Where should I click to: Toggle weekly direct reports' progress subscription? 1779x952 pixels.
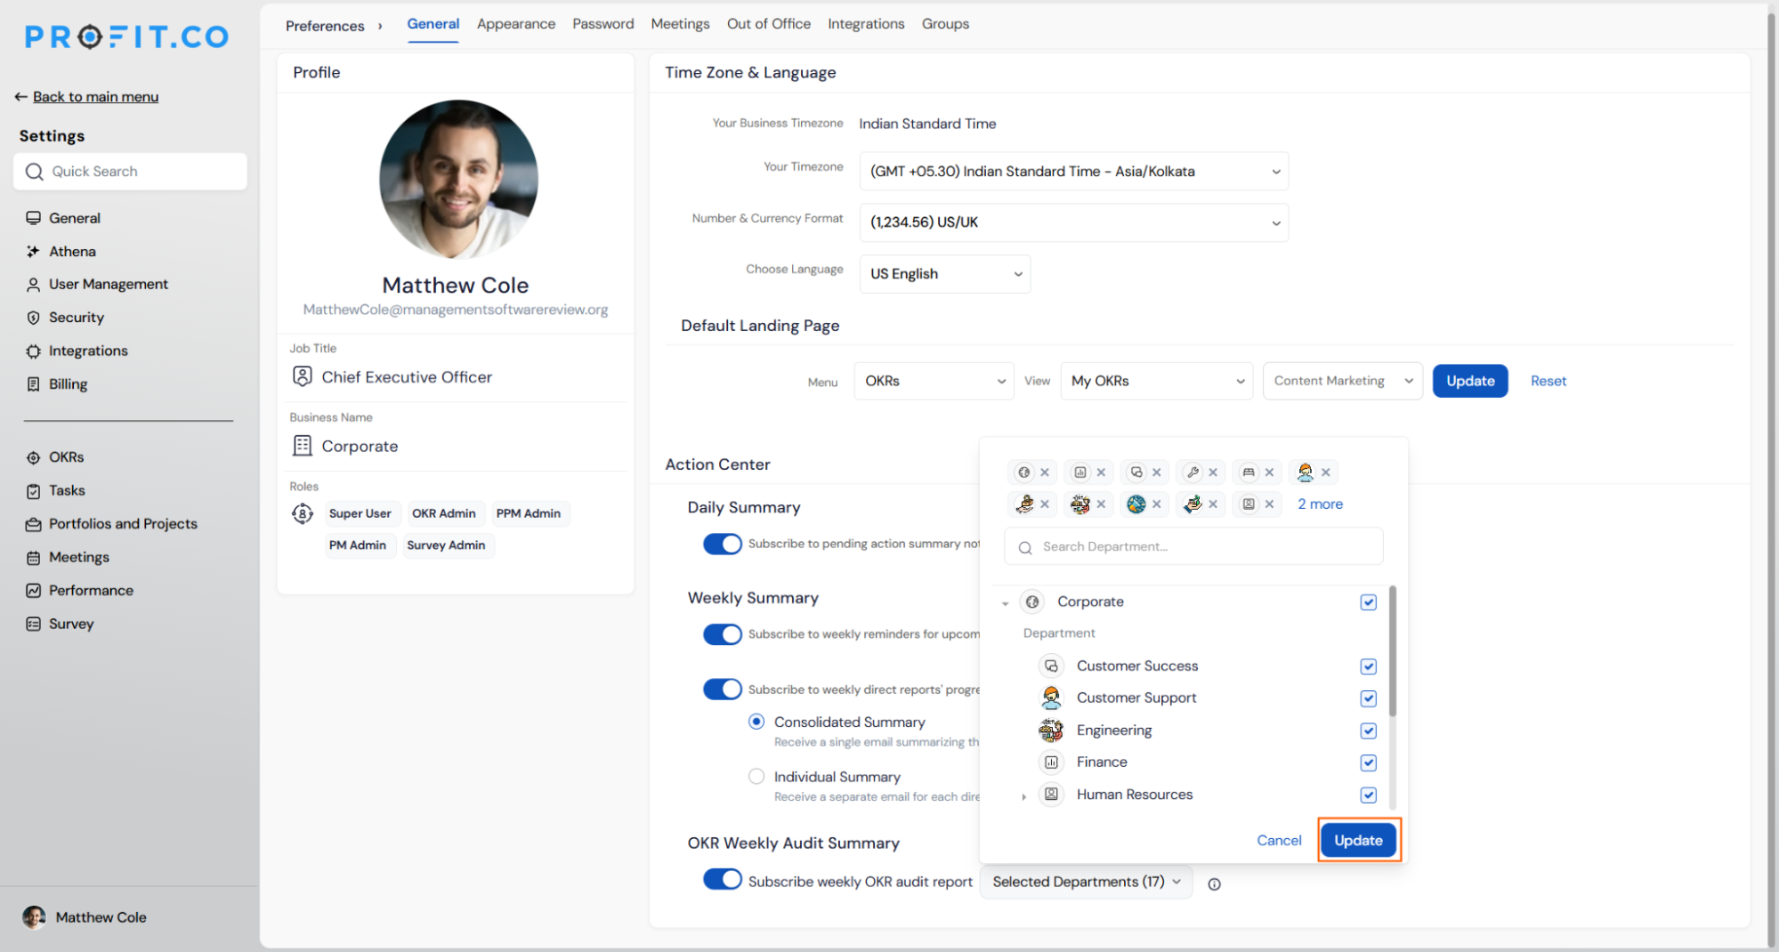point(722,690)
